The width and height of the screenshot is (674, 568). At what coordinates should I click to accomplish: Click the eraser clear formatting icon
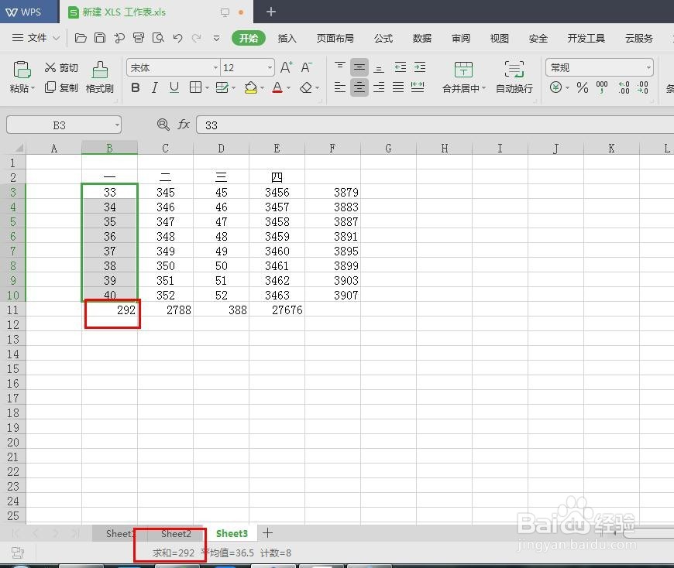coord(305,87)
